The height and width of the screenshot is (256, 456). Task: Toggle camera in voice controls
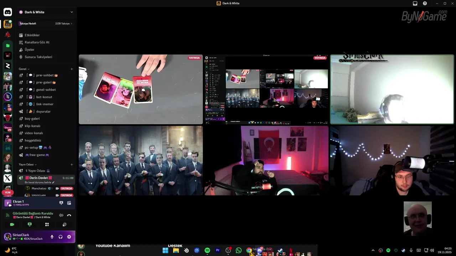pos(12,224)
